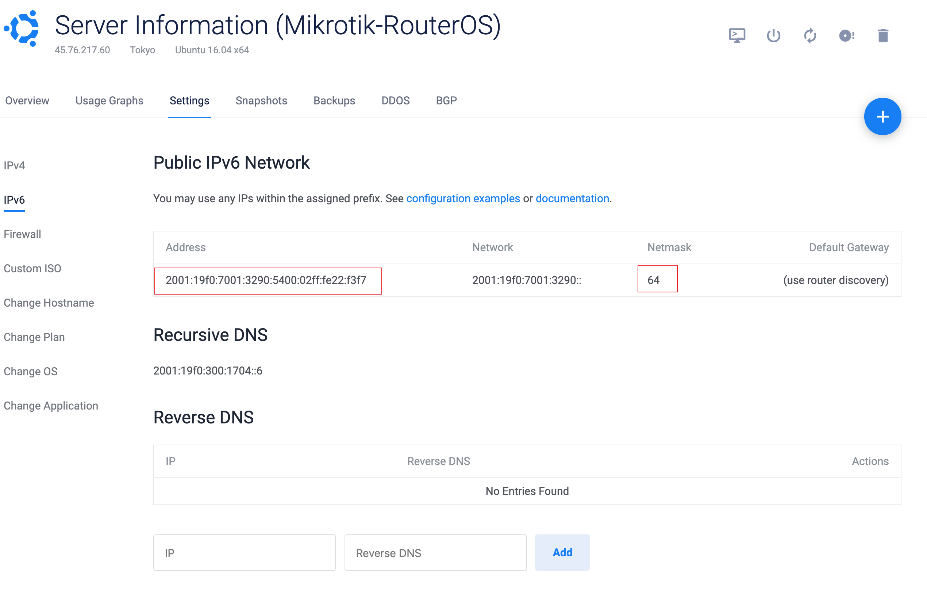Click the Netmask column header

669,247
